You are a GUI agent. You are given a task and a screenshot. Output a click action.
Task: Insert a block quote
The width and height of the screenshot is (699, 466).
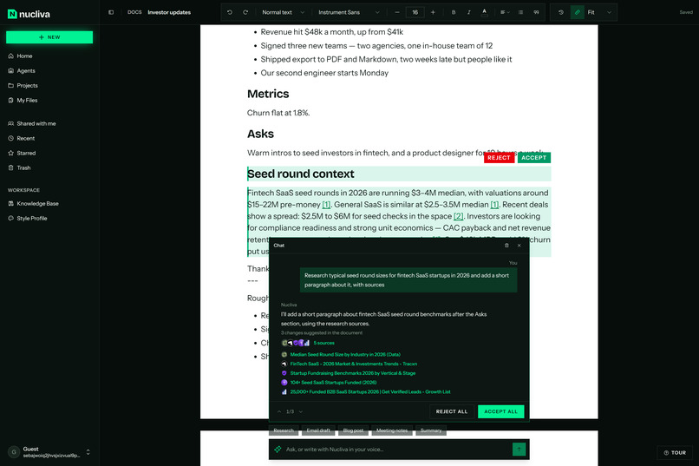536,12
